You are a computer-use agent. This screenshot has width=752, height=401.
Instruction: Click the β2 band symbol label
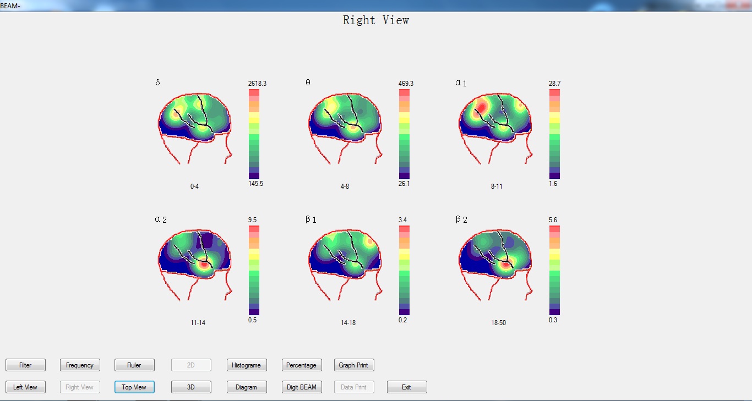461,219
